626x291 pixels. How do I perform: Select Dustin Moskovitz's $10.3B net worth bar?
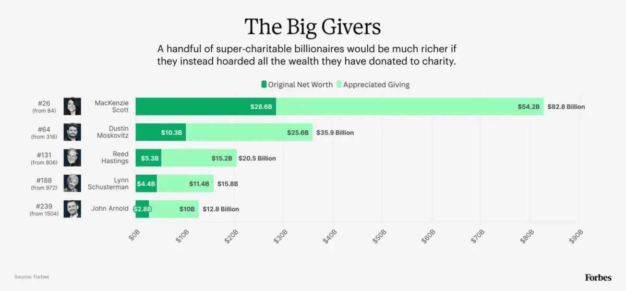pyautogui.click(x=161, y=132)
